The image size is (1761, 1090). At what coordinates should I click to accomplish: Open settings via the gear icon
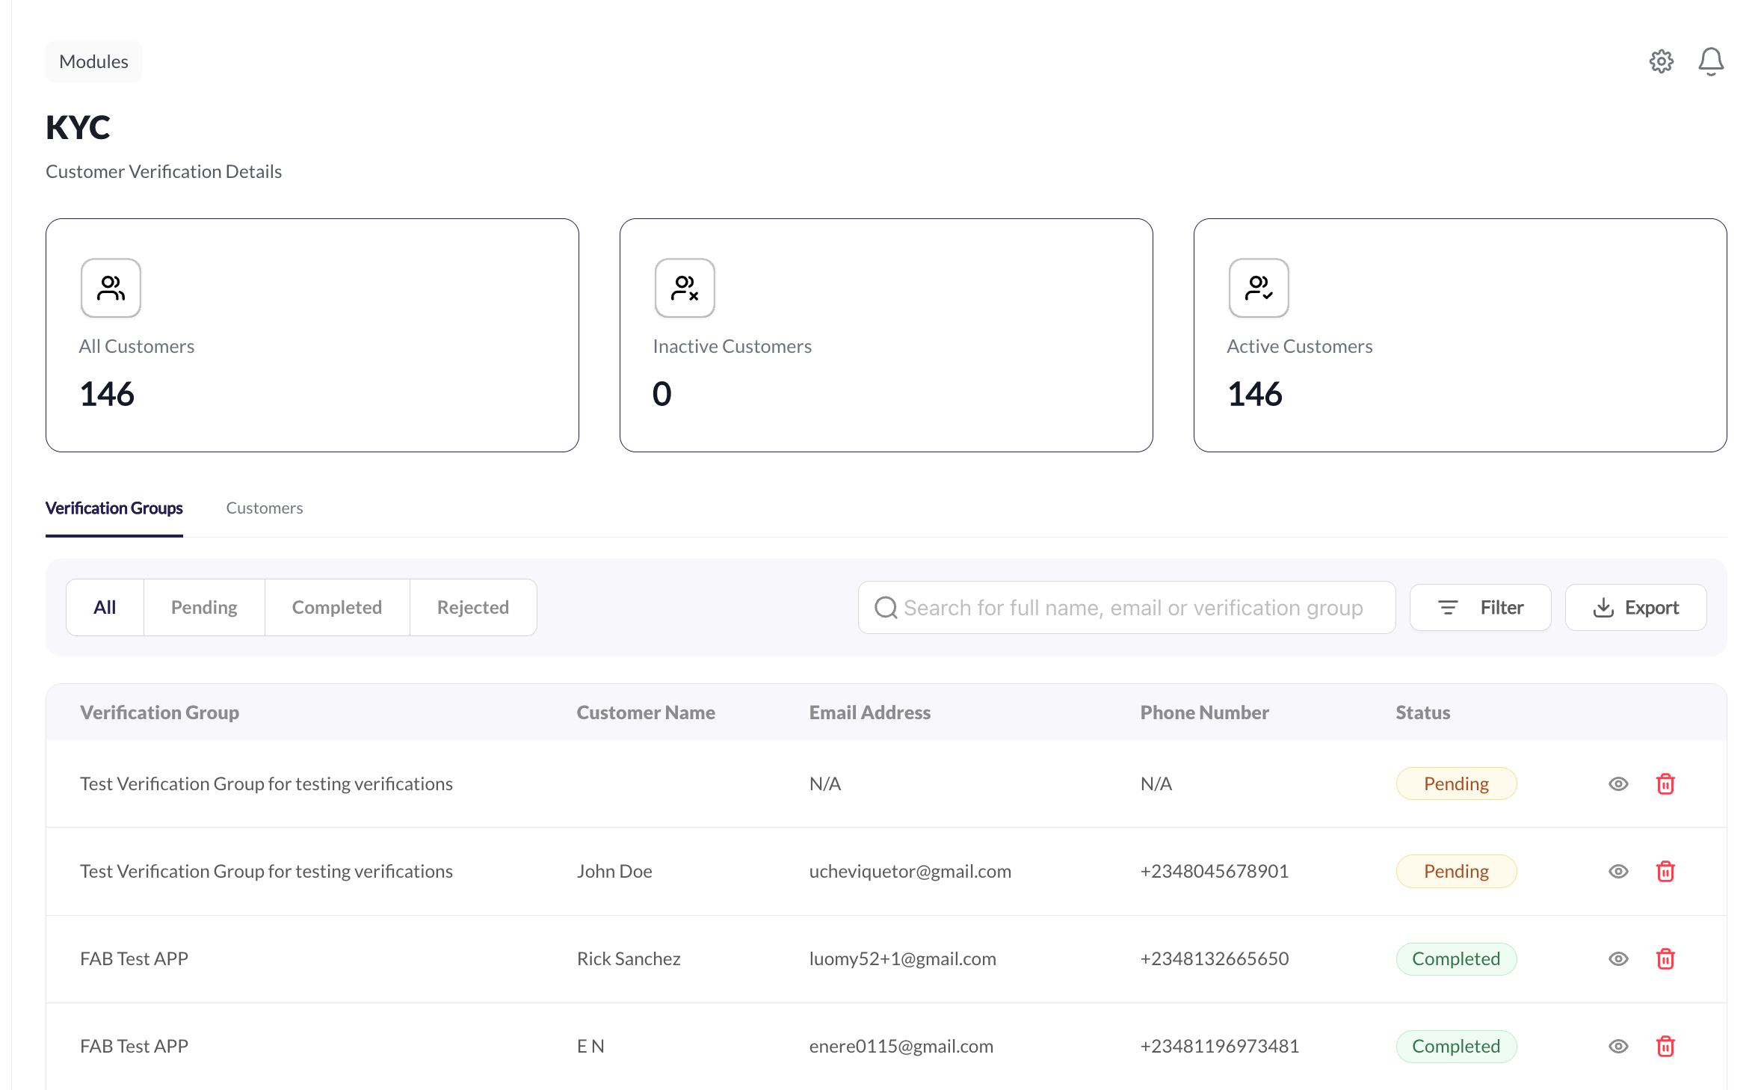point(1661,61)
